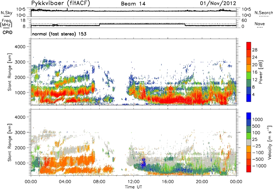
Task: Click the grey velocity colorbar segment near 25
Action: point(249,143)
